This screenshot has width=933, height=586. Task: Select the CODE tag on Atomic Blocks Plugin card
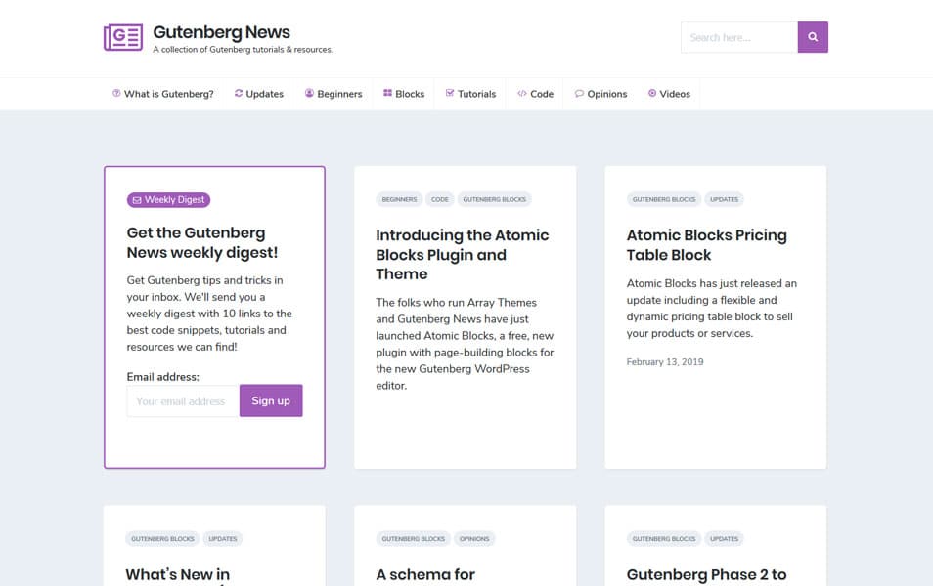(440, 199)
